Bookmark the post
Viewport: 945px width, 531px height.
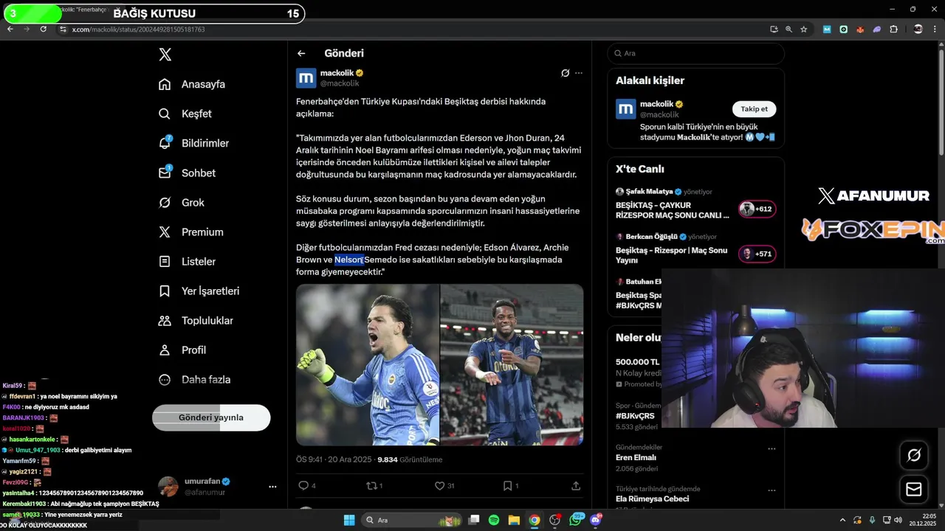507,485
